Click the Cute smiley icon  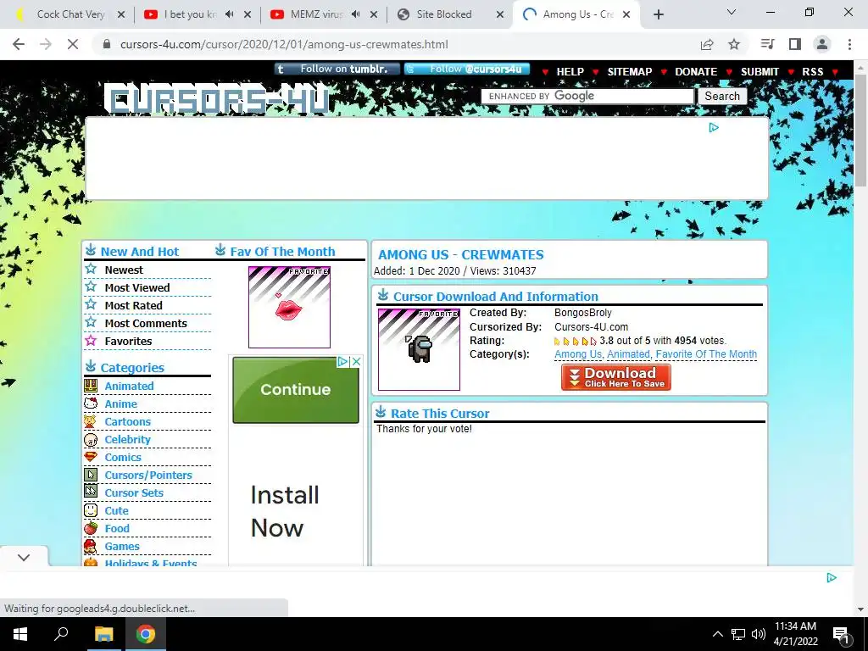[91, 510]
